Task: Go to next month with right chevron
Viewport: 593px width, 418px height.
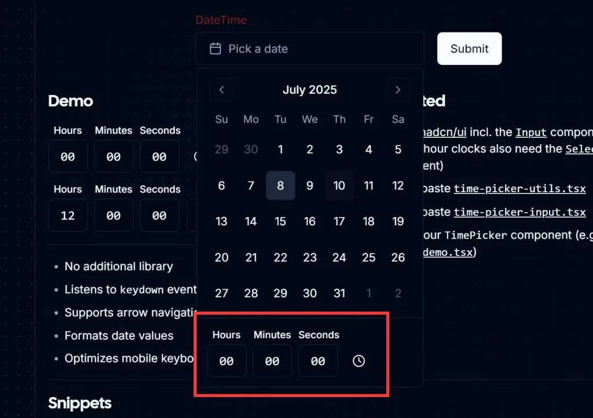Action: (398, 90)
